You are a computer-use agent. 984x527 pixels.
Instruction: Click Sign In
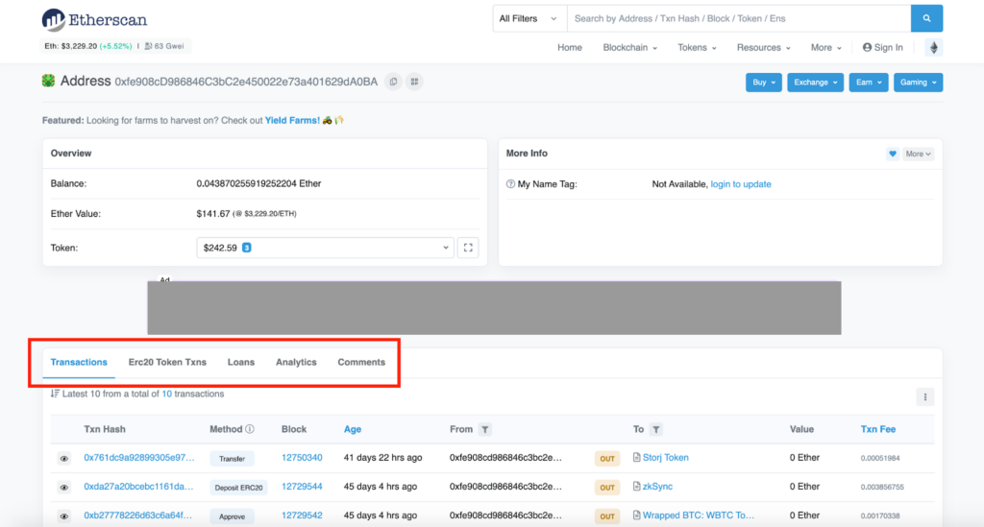[x=883, y=48]
